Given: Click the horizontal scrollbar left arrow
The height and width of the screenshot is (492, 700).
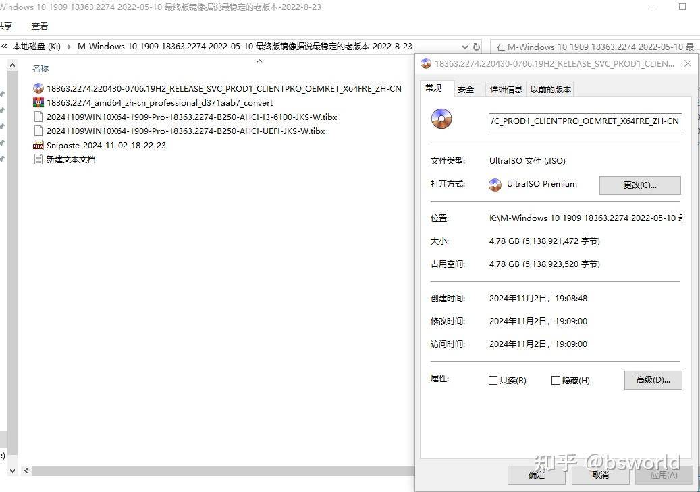Looking at the screenshot, I should coord(26,470).
